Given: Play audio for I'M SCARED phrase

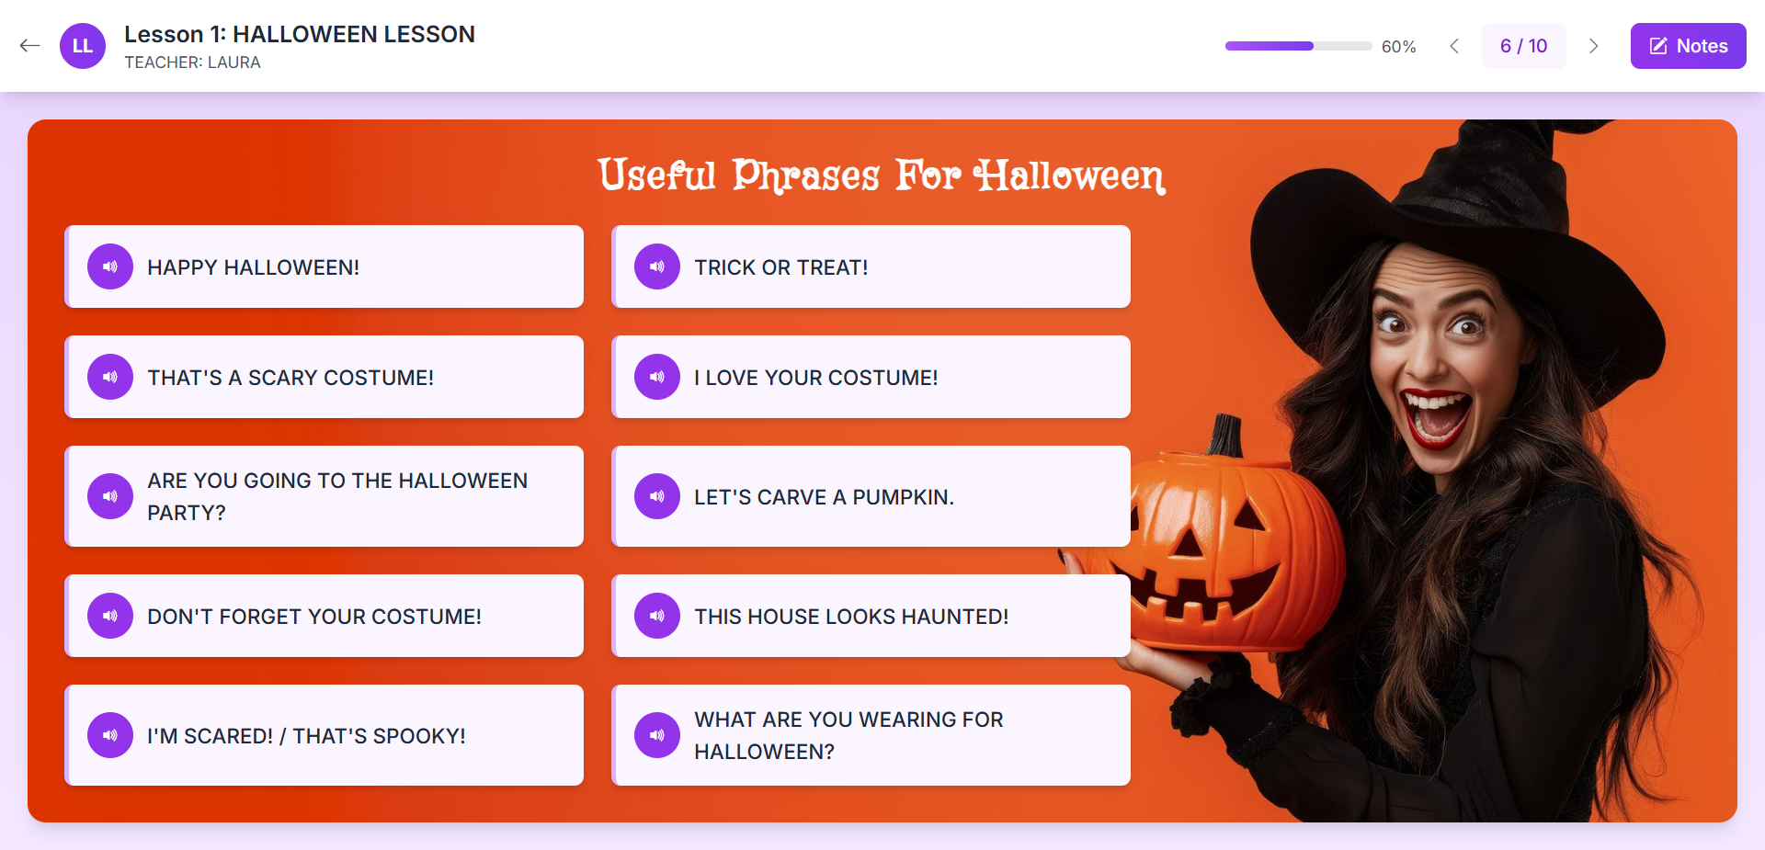Looking at the screenshot, I should (x=110, y=735).
